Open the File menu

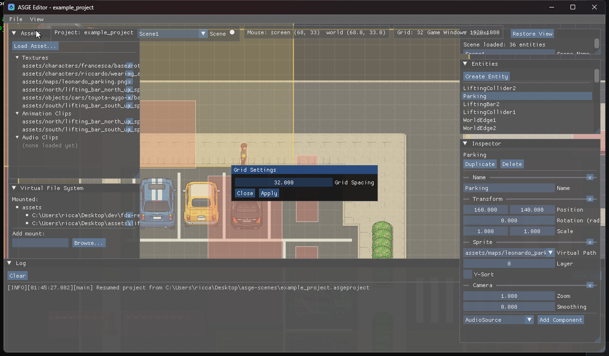click(x=16, y=19)
